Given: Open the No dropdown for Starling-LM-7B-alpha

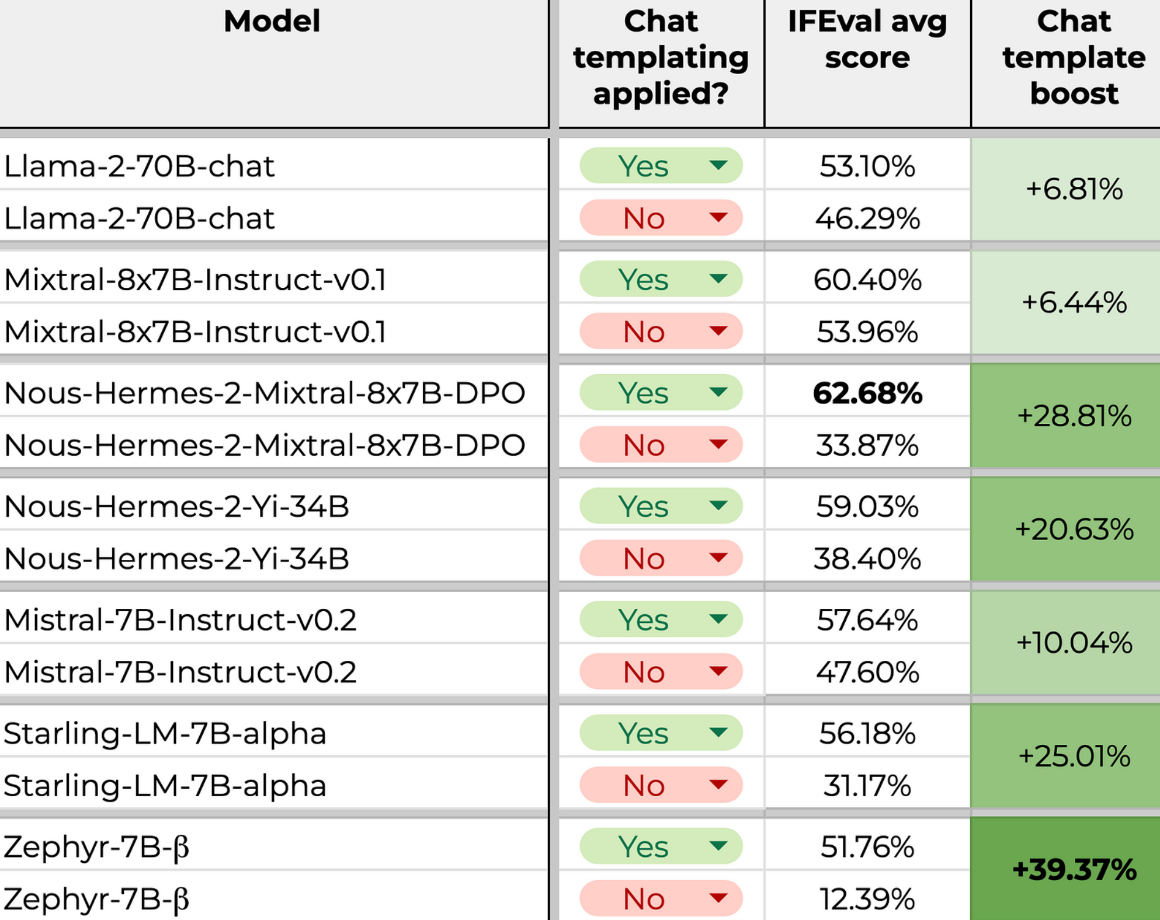Looking at the screenshot, I should coord(718,785).
